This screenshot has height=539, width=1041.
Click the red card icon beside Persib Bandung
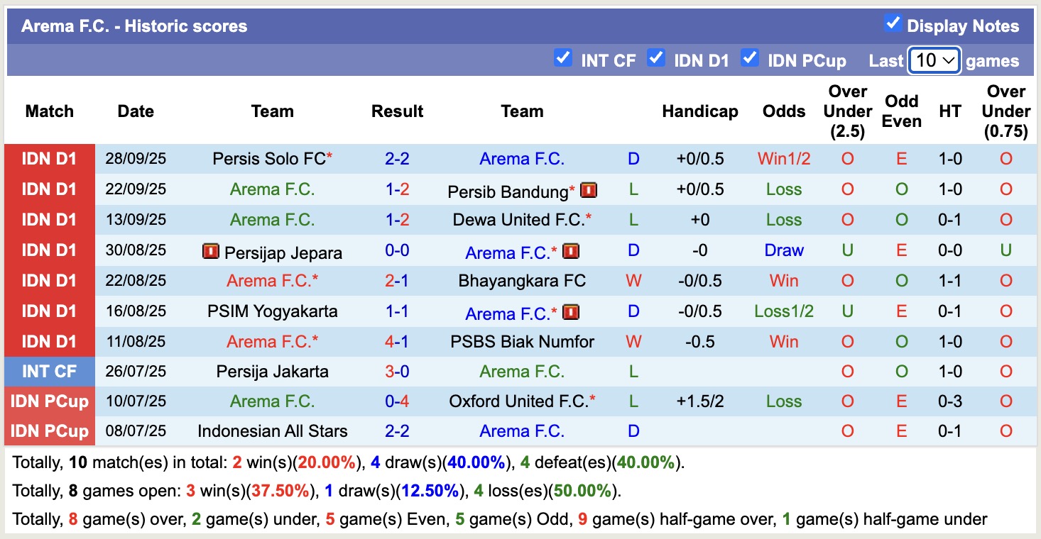click(588, 190)
